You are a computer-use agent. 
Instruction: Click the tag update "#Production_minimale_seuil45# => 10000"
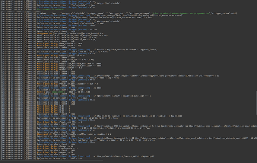pos(69,64)
